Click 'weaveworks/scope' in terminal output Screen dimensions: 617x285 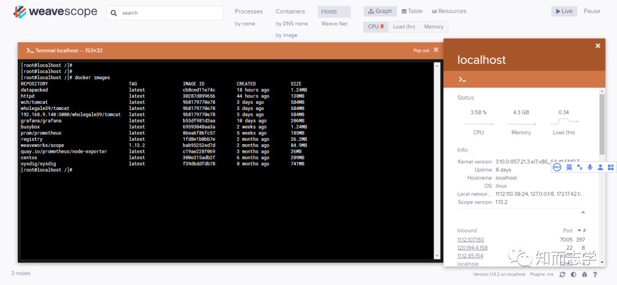point(42,145)
